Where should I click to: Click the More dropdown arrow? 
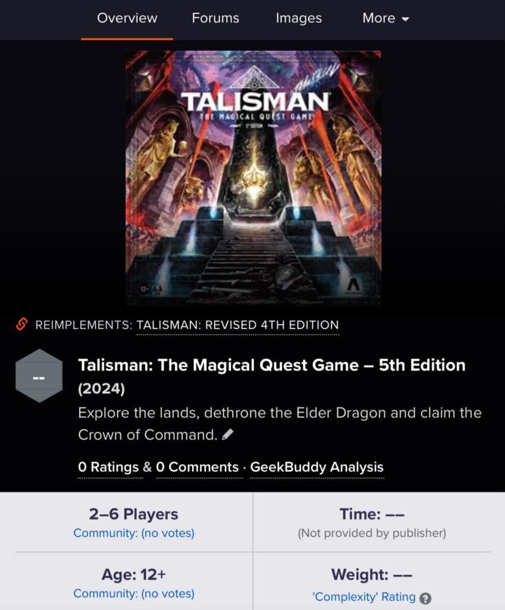click(405, 19)
